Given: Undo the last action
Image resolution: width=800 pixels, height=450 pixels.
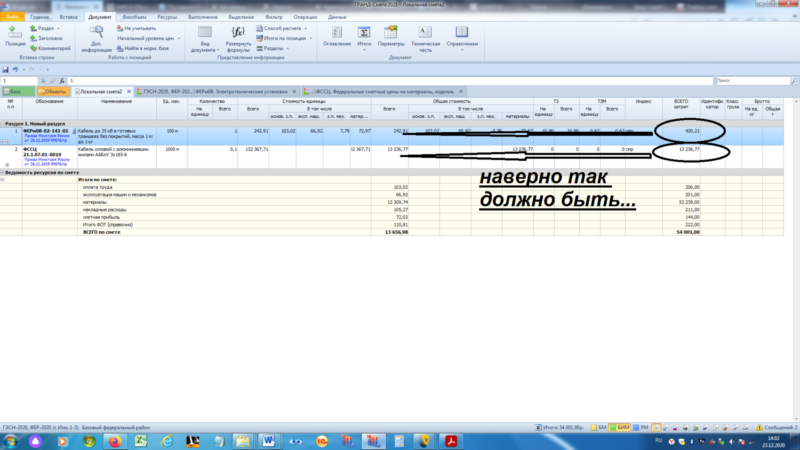Looking at the screenshot, I should 15,69.
